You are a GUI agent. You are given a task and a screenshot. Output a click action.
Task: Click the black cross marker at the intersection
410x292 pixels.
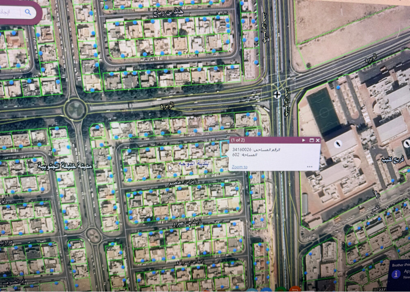coord(277,94)
